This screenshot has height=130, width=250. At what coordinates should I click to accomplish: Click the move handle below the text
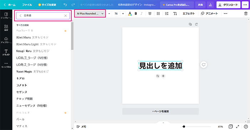click(x=163, y=76)
